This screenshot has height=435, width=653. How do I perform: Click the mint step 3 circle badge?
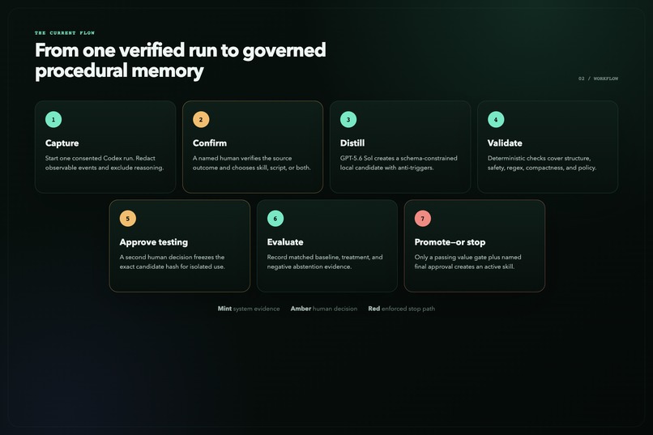point(348,119)
